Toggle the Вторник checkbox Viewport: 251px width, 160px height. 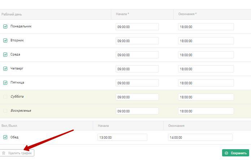pos(5,40)
